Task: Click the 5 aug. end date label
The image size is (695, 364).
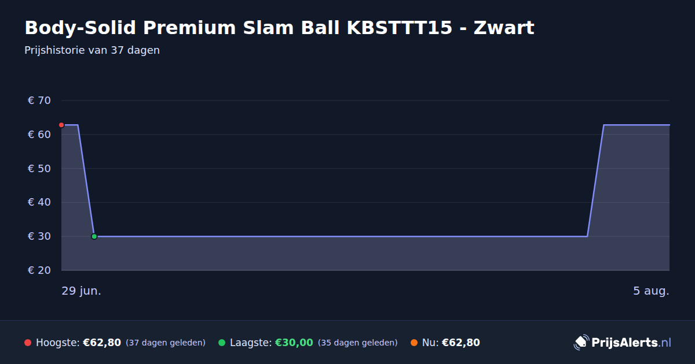Action: 651,291
